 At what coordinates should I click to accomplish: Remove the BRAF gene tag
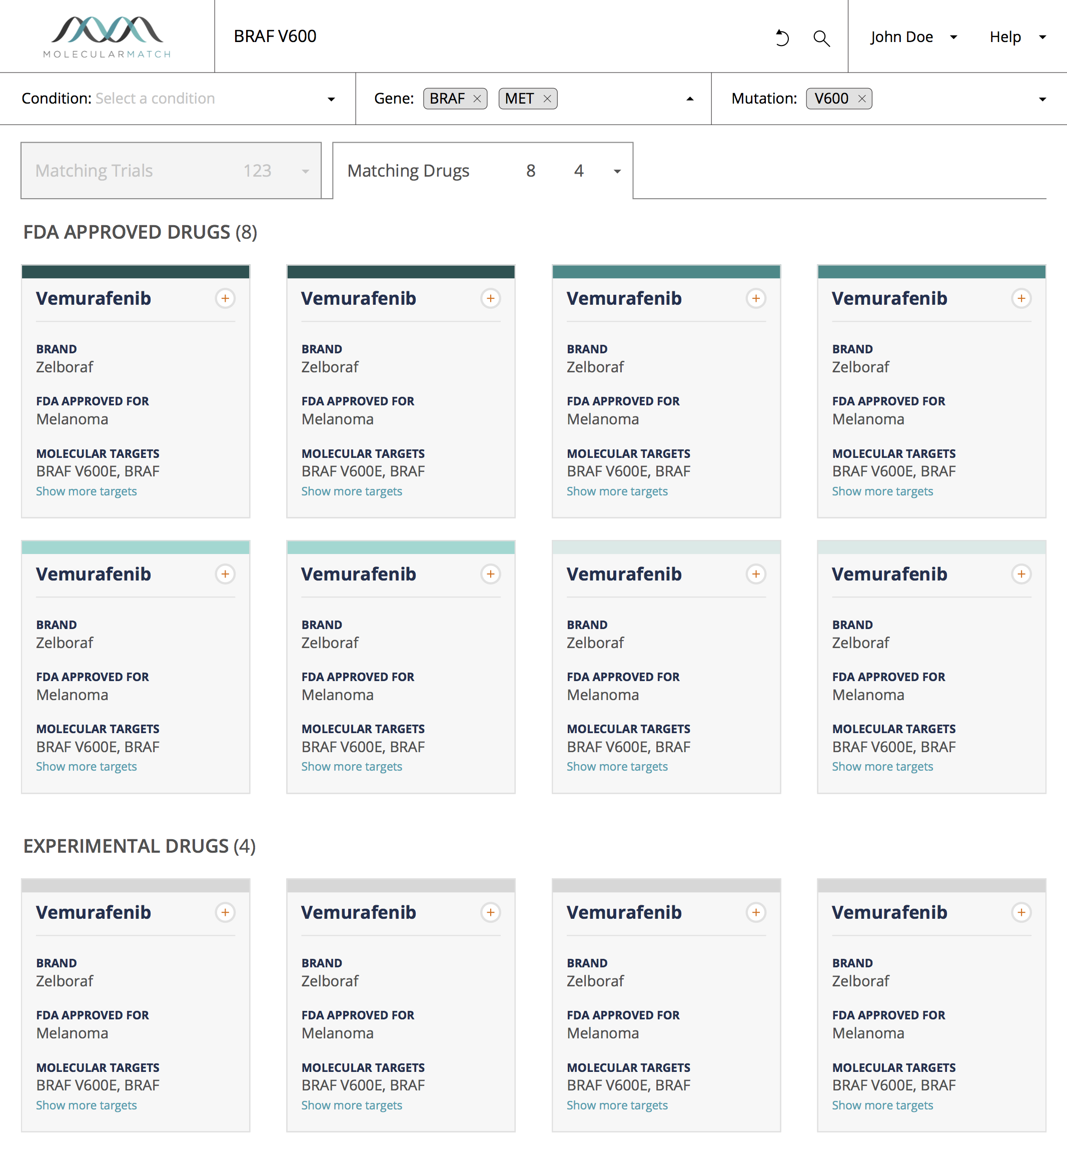point(477,99)
